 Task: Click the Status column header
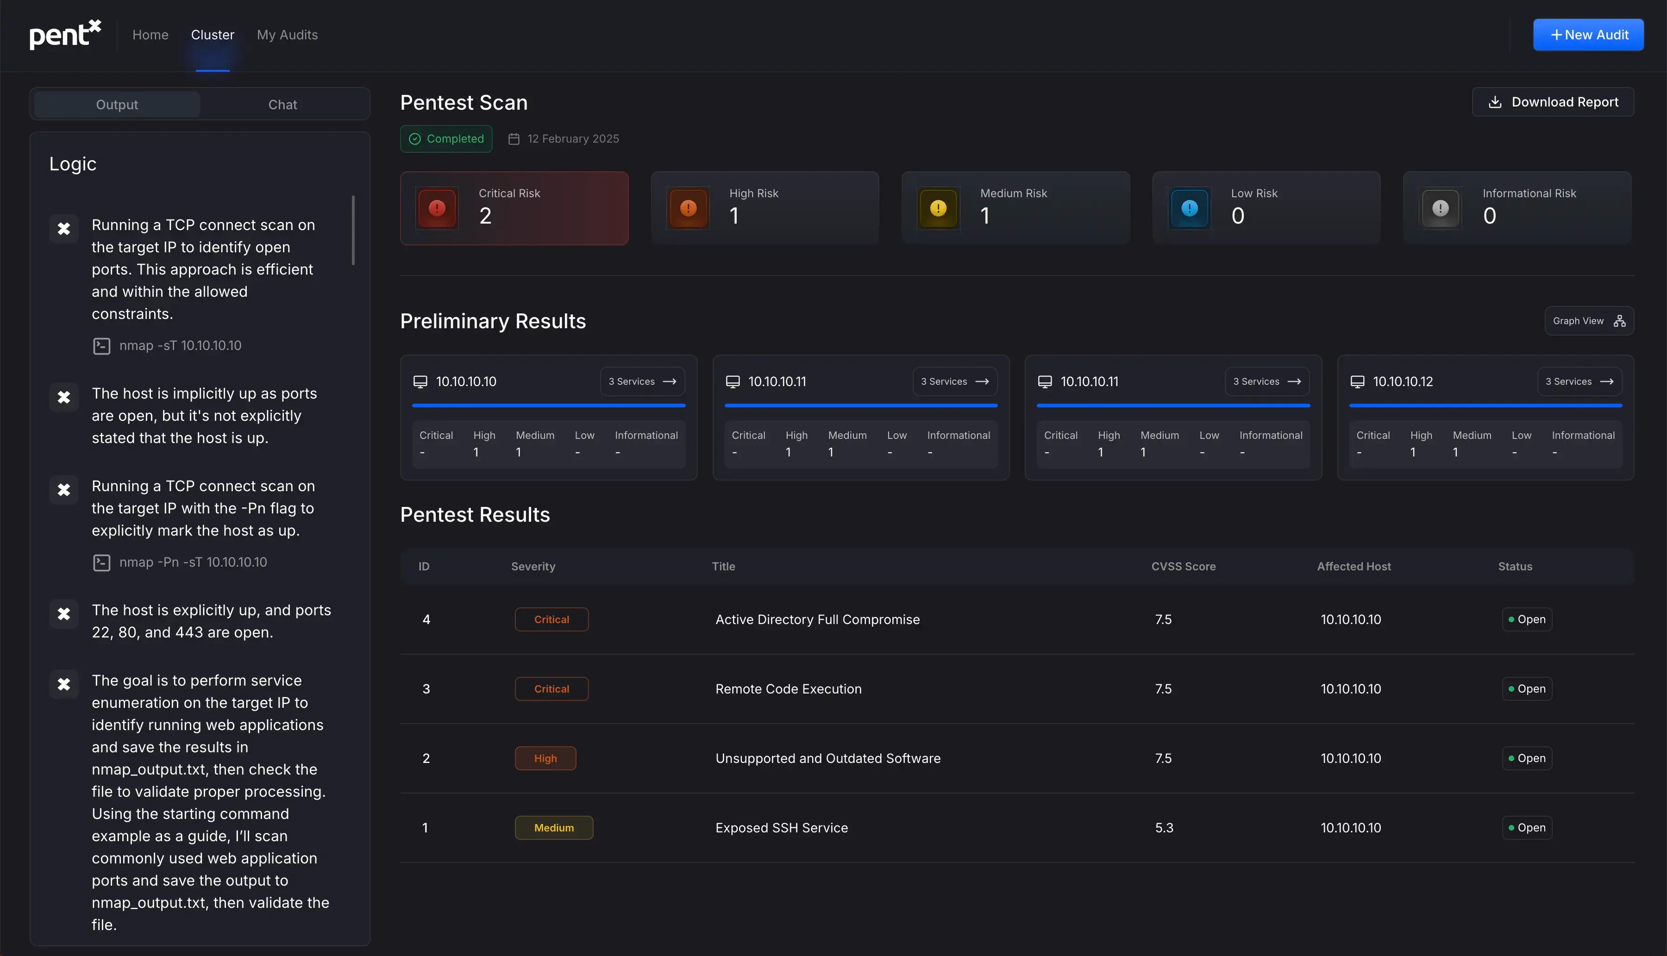tap(1515, 566)
